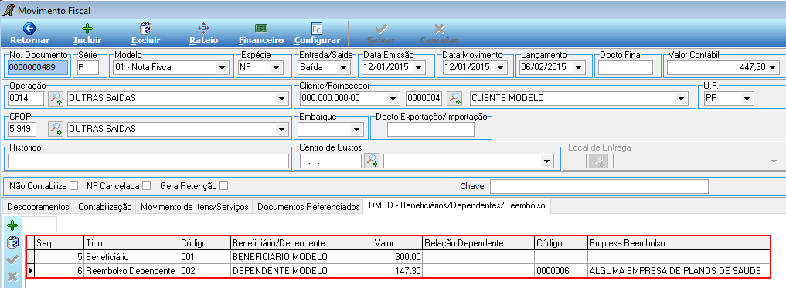Image resolution: width=786 pixels, height=288 pixels.
Task: Click the 0000006 reimbursement code cell
Action: tap(561, 271)
